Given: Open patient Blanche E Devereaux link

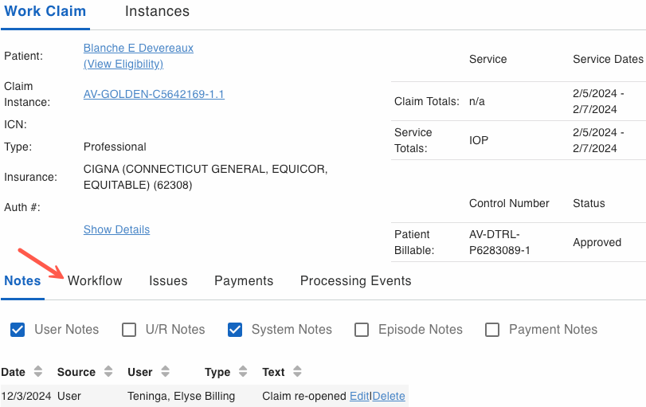Looking at the screenshot, I should [139, 48].
